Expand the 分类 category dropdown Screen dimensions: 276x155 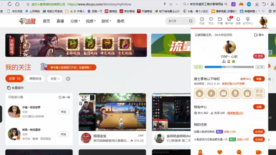coord(75,21)
